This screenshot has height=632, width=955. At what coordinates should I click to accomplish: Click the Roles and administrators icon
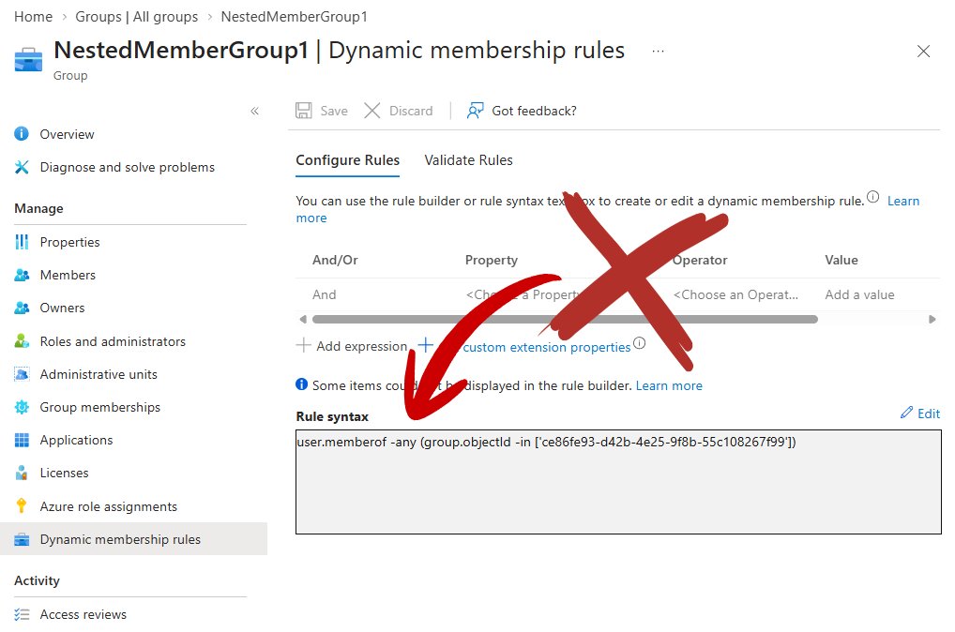coord(22,341)
